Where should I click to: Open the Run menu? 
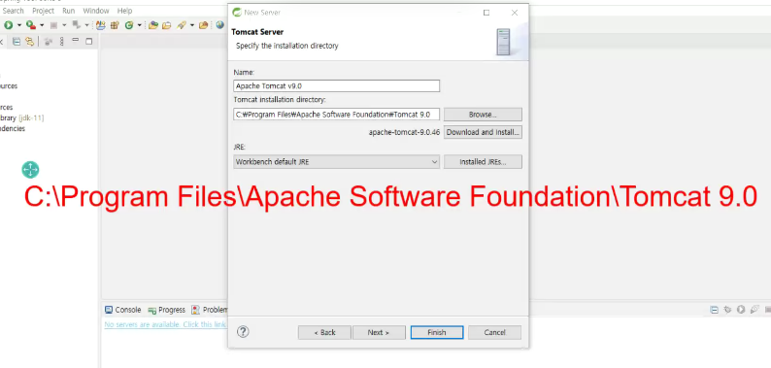click(x=68, y=11)
